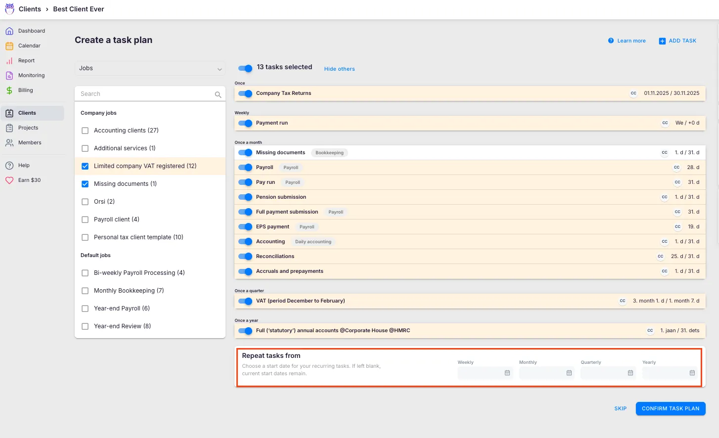Open the Report bar chart icon
This screenshot has height=438, width=719.
click(9, 61)
